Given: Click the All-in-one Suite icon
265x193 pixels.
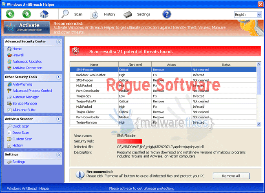Looking at the screenshot, I should 9,110.
